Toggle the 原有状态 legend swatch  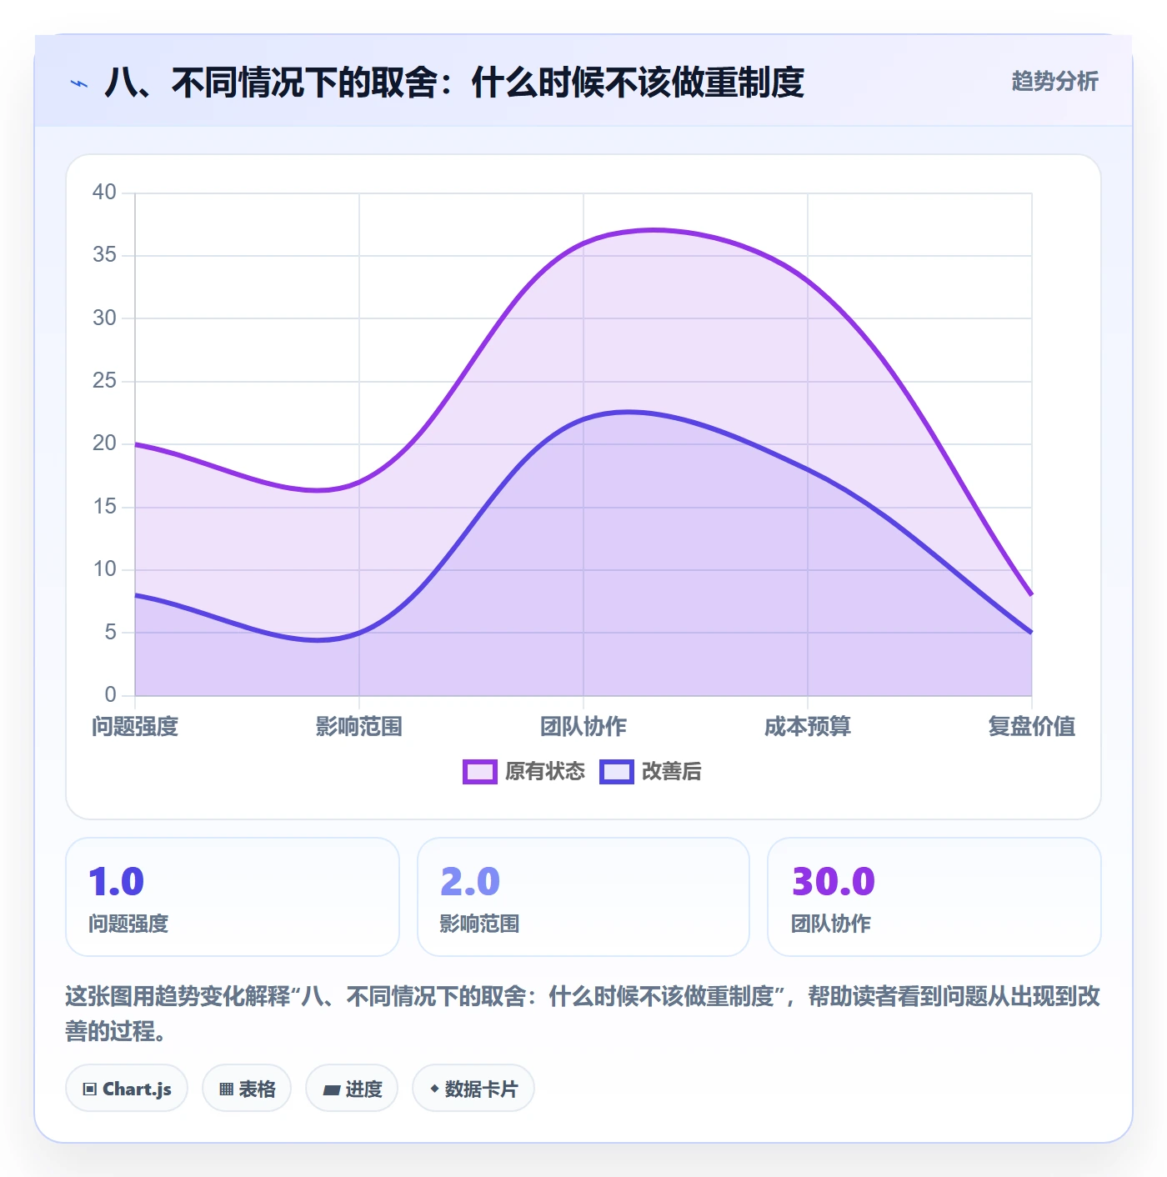pyautogui.click(x=480, y=772)
